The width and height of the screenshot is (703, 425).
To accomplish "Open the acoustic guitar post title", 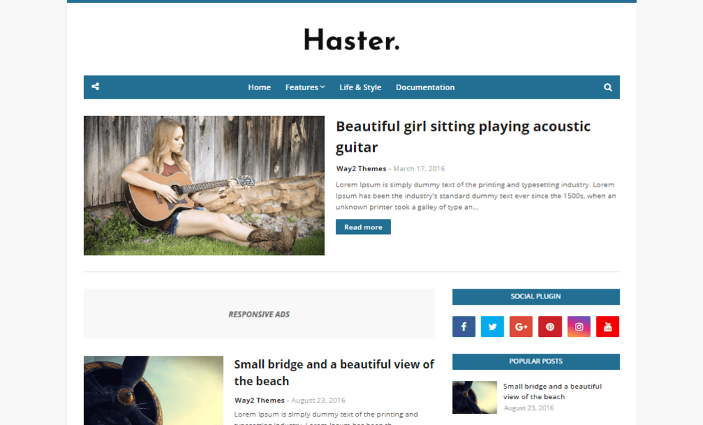I will (463, 136).
